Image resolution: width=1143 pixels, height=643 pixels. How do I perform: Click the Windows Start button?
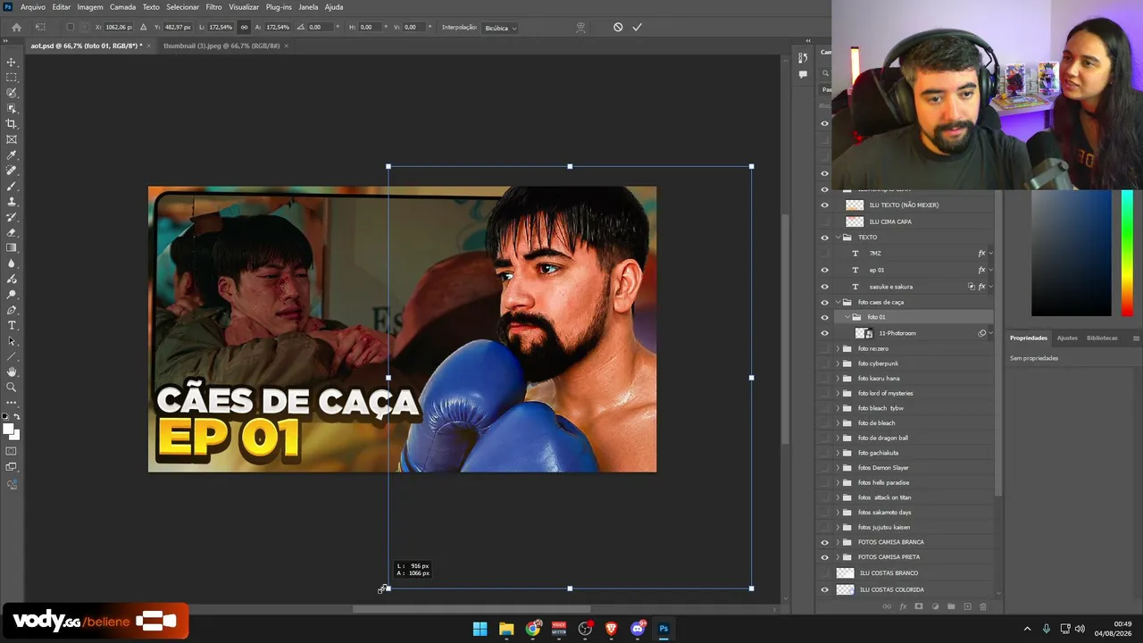point(480,629)
